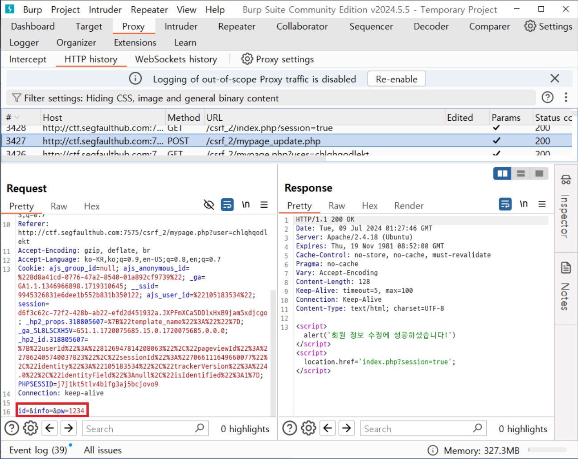Select the top-bottom stacked layout icon

[x=521, y=173]
